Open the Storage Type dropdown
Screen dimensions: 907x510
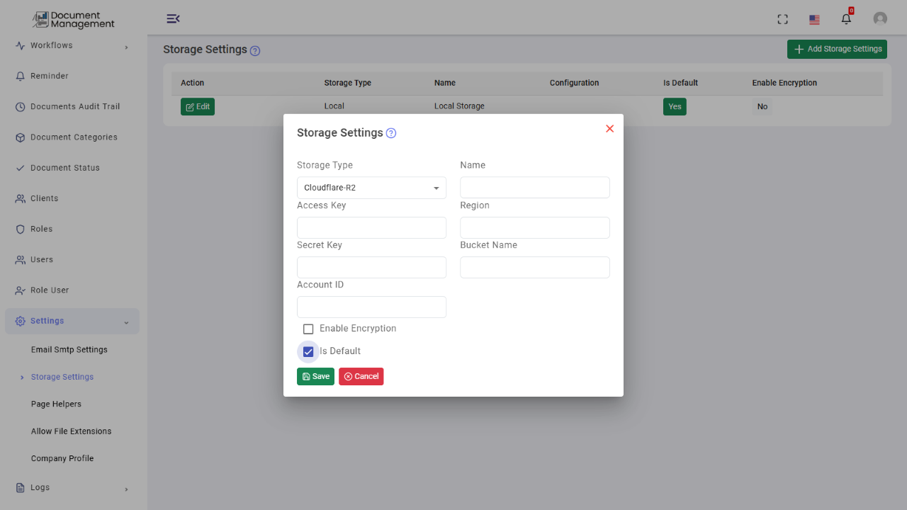[x=371, y=188]
